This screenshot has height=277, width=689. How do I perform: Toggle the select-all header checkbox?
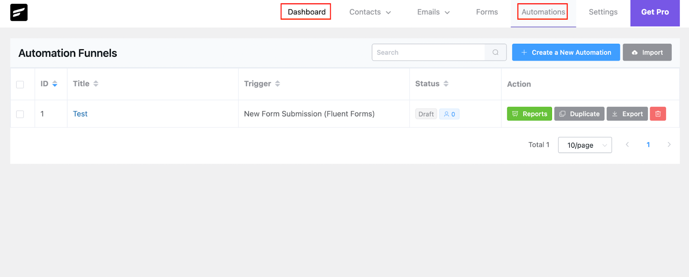[x=20, y=84]
